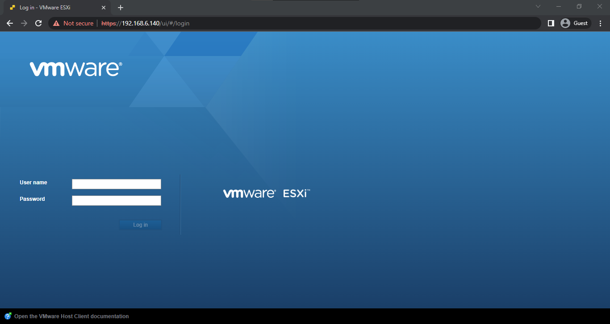Reload the ESXi login page
610x324 pixels.
coord(38,23)
